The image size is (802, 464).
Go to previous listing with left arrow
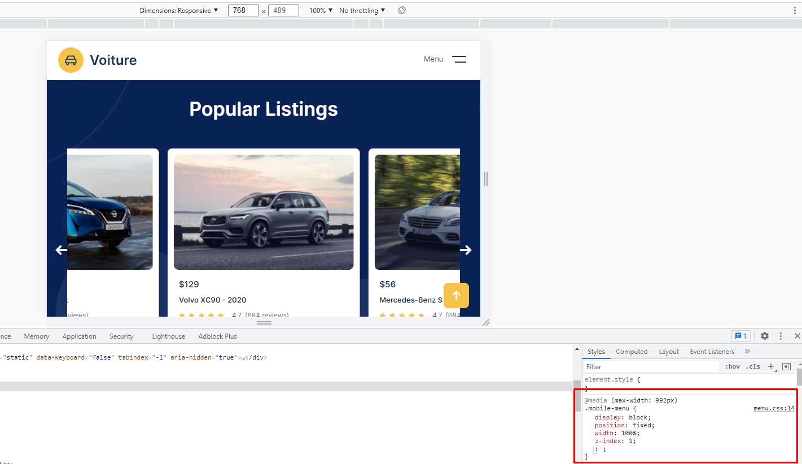click(x=61, y=250)
